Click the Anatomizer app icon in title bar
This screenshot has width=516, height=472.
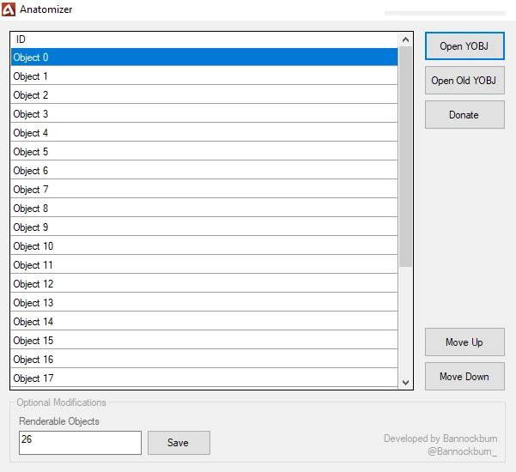[x=9, y=9]
